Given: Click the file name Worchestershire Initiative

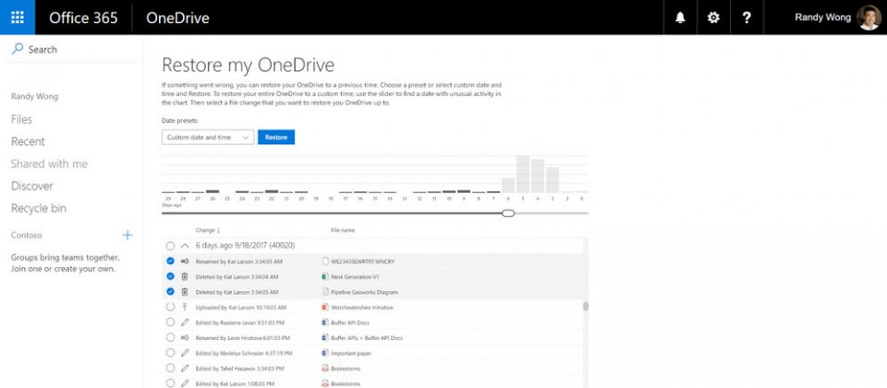Looking at the screenshot, I should 362,308.
